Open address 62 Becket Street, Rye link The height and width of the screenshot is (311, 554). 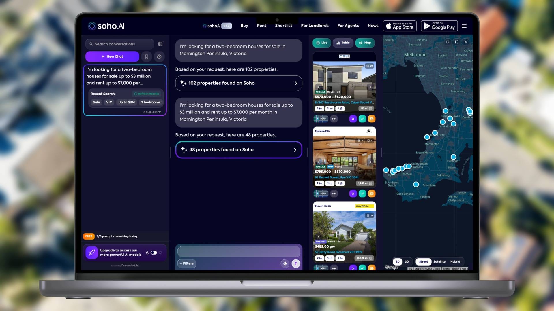[x=336, y=177]
